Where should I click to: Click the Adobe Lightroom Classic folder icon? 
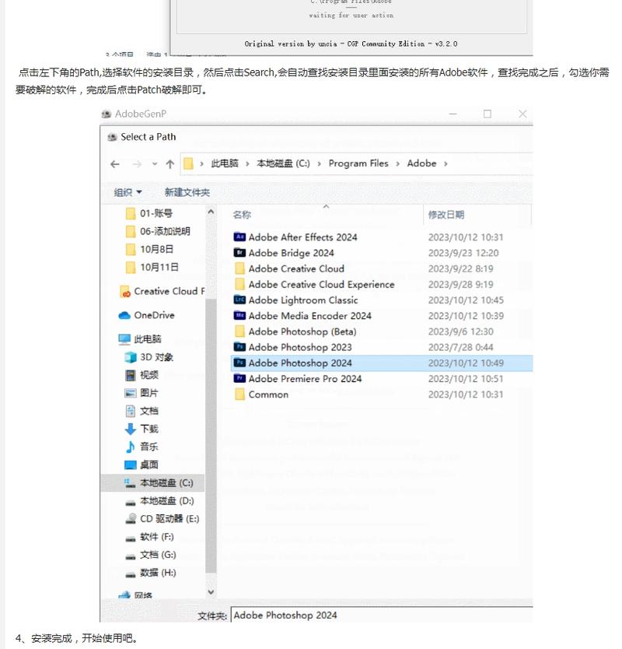tap(239, 300)
